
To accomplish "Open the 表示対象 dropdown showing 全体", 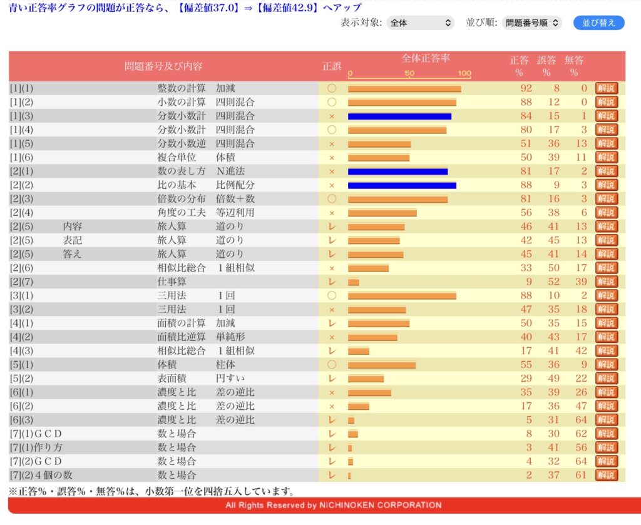I will (x=420, y=23).
